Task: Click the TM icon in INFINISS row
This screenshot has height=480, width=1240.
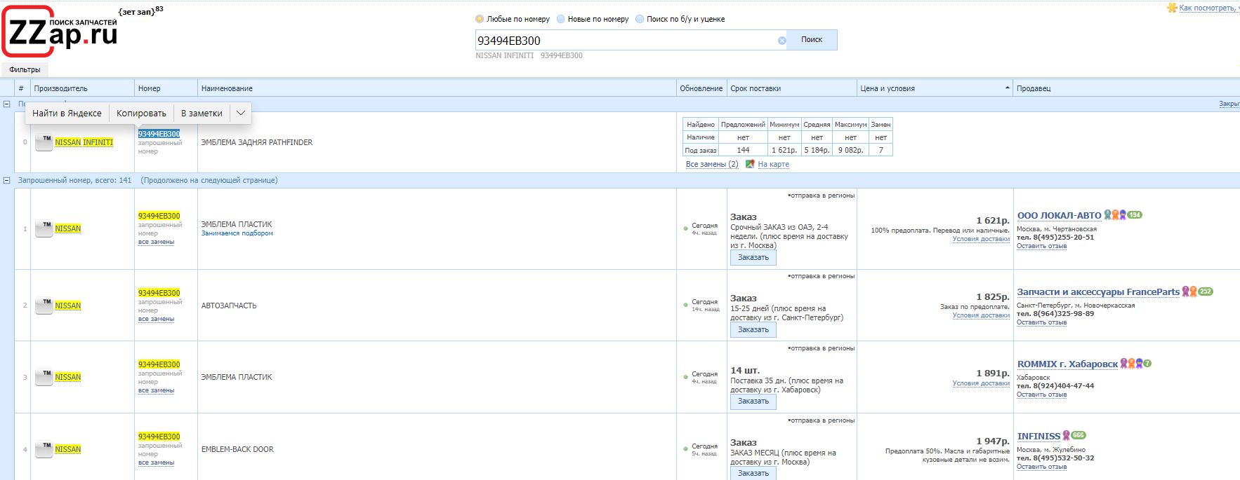Action: point(44,449)
